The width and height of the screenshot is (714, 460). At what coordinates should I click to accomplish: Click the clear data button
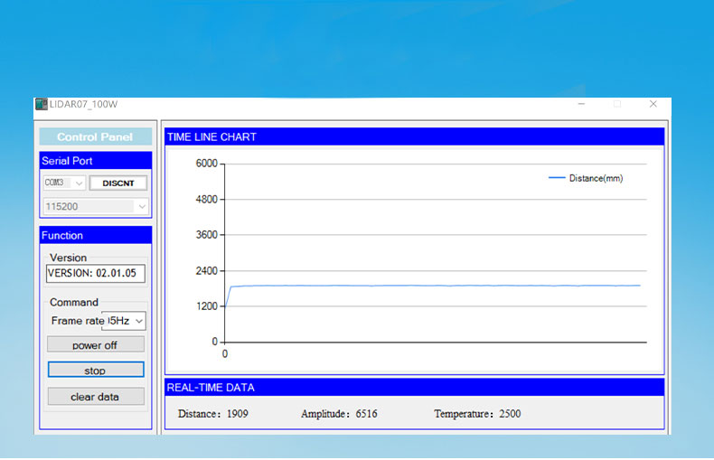95,397
